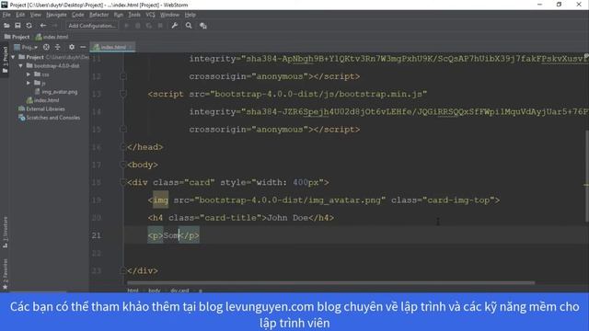Image resolution: width=589 pixels, height=331 pixels.
Task: Open the Edit menu
Action: (20, 15)
